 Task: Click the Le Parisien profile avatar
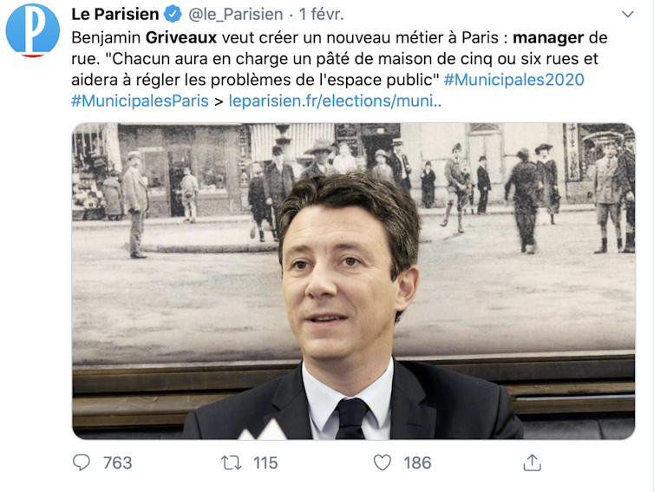[x=33, y=30]
